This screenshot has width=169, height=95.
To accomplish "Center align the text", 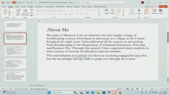I will (80, 14).
